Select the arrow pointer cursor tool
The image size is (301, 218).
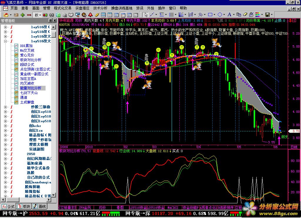[x=146, y=15]
